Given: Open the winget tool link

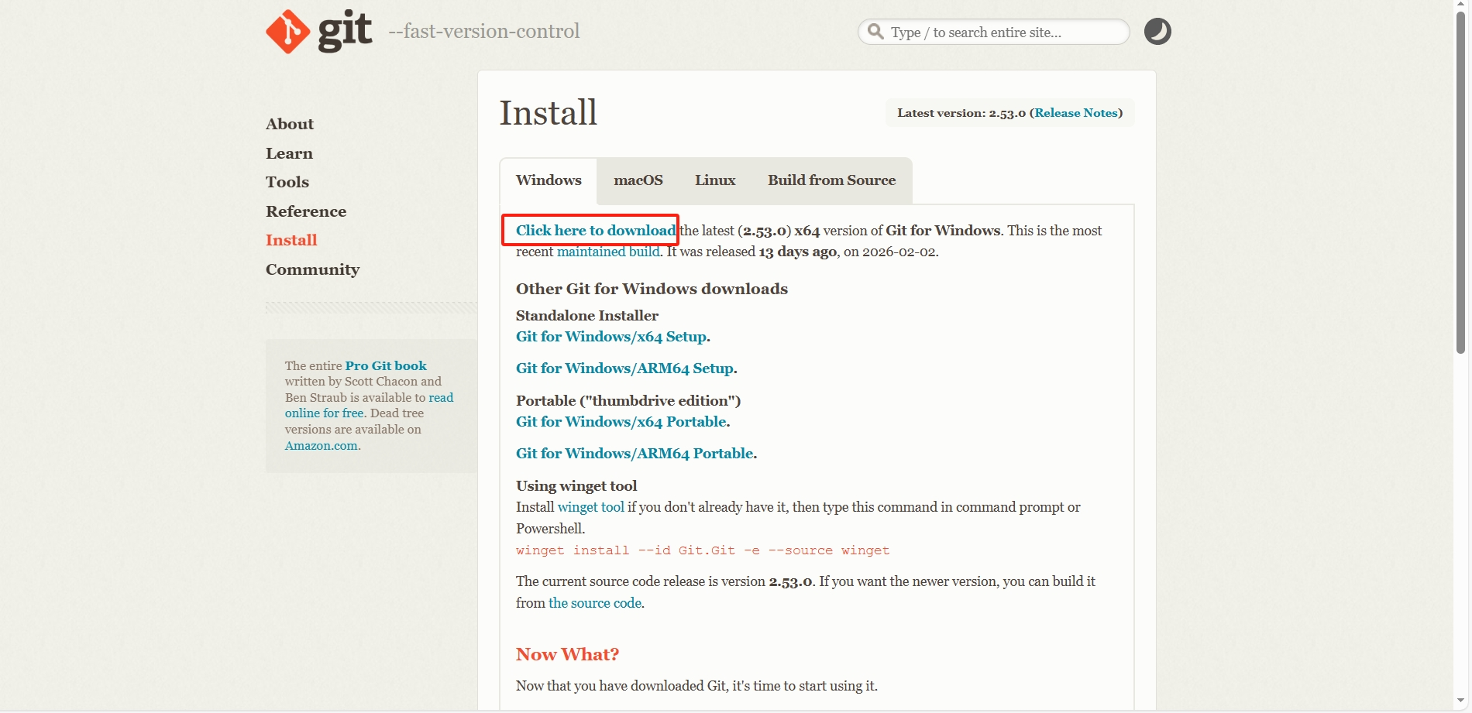Looking at the screenshot, I should click(x=590, y=507).
